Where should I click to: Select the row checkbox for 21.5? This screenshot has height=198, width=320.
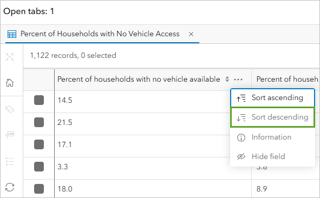[39, 122]
